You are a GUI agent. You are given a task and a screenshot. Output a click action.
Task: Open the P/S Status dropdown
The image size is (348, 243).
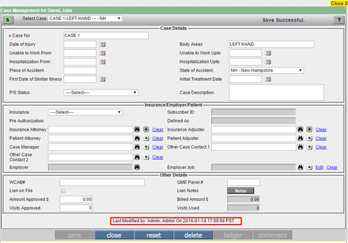click(x=101, y=93)
